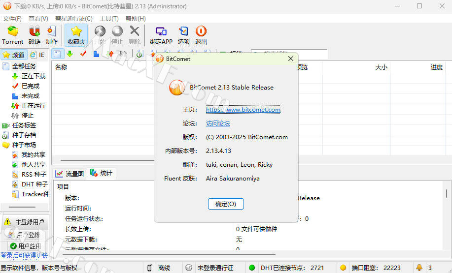Filter by unfinished blue block icon
Viewport: 452px width, 273px height.
pos(96,54)
